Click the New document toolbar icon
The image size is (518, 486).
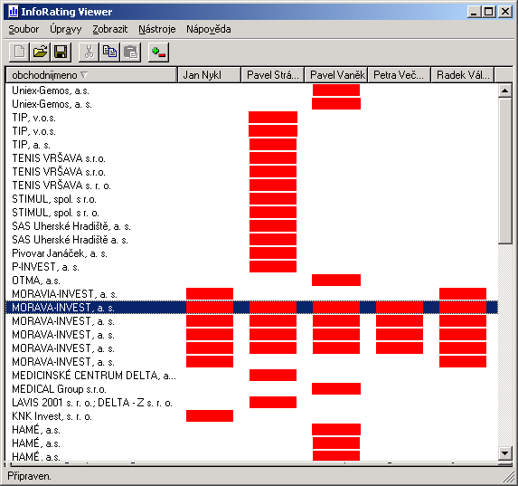click(19, 52)
